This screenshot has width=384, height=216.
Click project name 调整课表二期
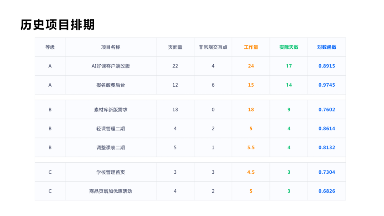(x=111, y=147)
